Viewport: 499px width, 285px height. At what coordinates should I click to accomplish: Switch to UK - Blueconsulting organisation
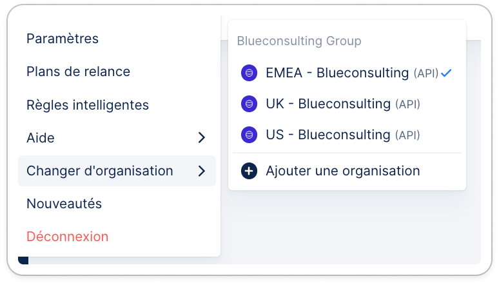347,104
